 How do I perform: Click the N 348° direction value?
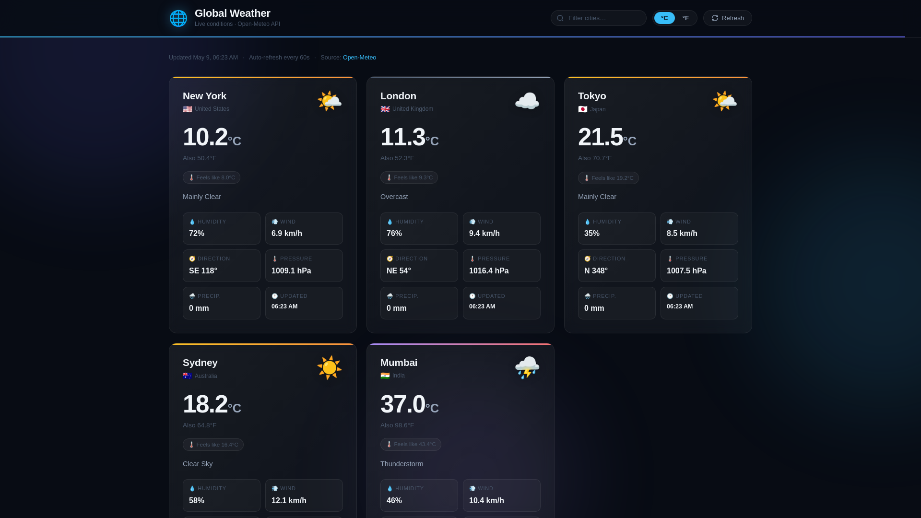[x=596, y=271]
